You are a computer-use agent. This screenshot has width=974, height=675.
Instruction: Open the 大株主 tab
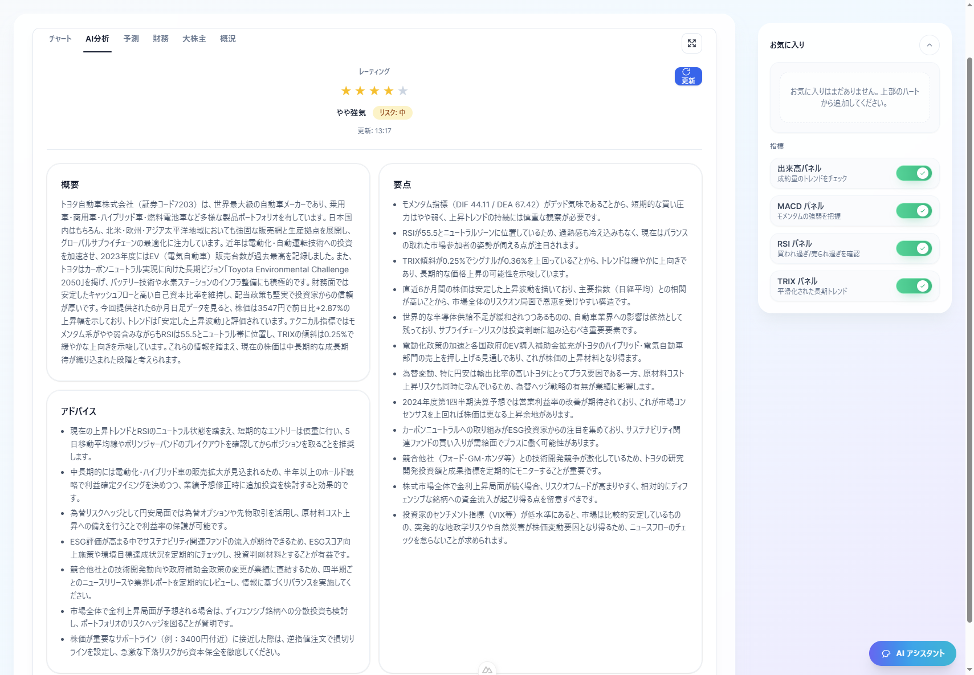point(194,39)
